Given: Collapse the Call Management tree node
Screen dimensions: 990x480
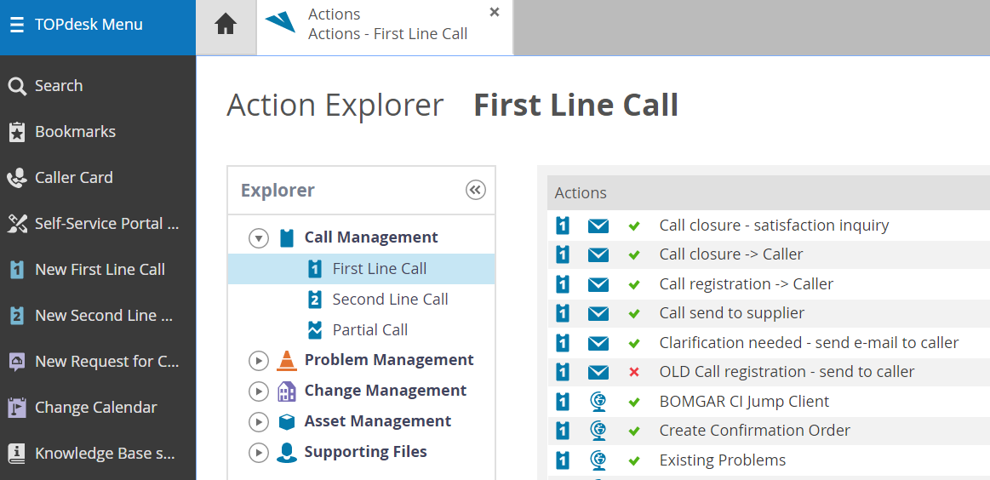Looking at the screenshot, I should (259, 239).
